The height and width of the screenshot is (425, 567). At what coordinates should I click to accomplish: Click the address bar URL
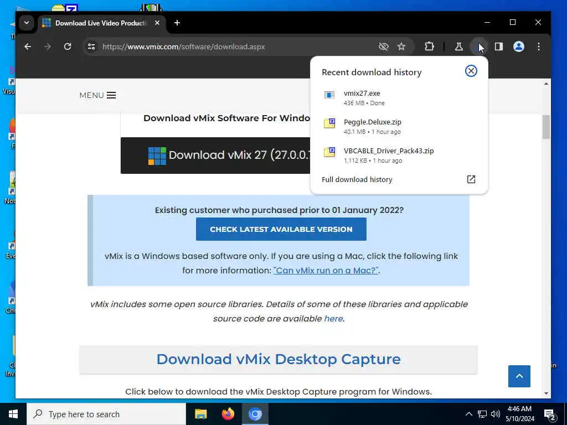(x=184, y=46)
